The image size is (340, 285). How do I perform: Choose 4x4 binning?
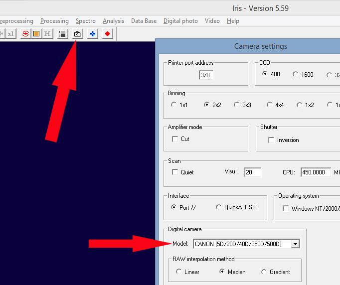point(269,105)
